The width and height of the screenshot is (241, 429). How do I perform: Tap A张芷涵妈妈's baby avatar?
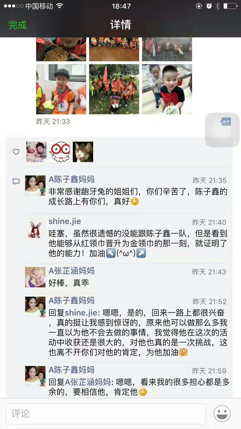pyautogui.click(x=35, y=277)
